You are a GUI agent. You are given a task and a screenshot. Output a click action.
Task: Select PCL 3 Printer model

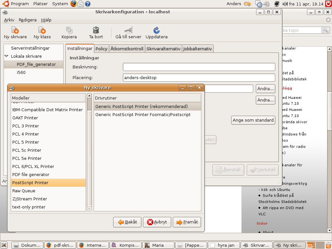coord(48,126)
